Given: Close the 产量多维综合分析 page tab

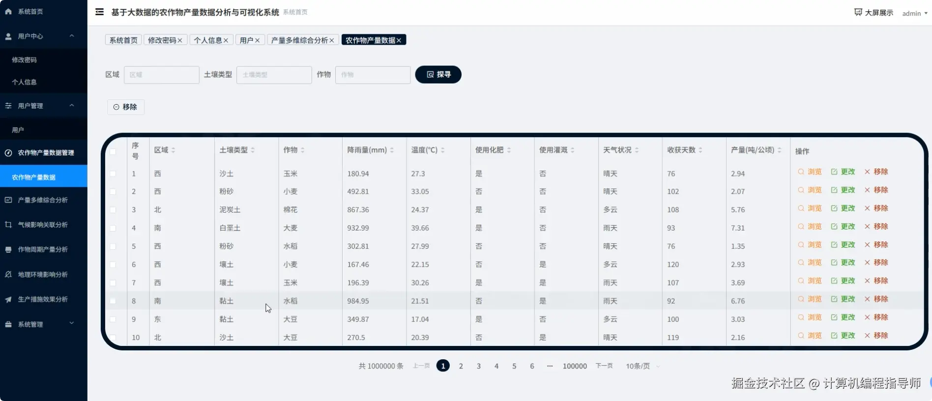Looking at the screenshot, I should pos(332,41).
